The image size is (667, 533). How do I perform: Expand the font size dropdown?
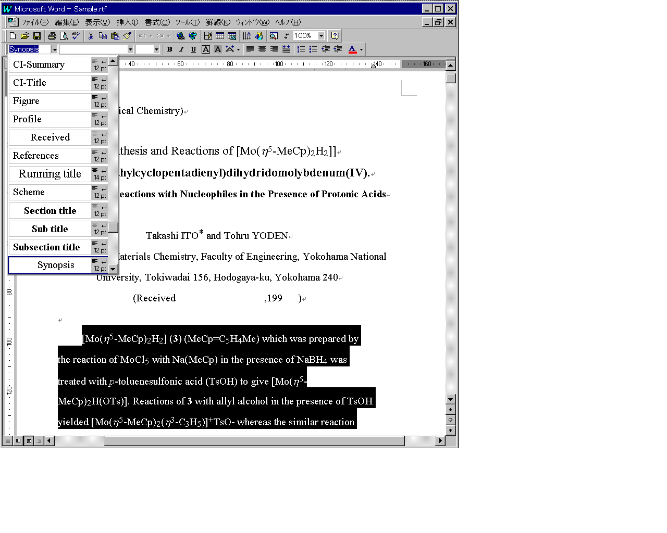pos(156,49)
